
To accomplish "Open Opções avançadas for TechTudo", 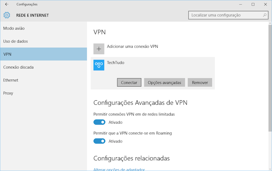I will point(164,82).
